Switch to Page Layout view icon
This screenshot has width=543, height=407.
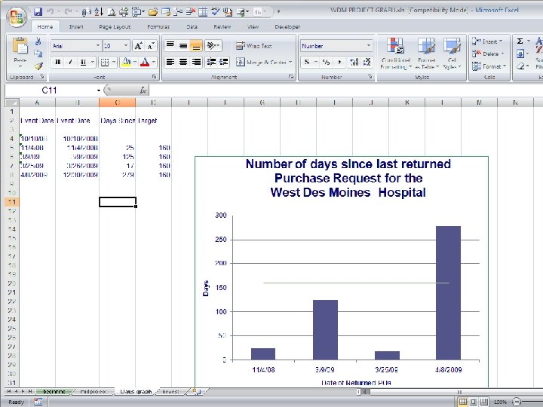473,402
